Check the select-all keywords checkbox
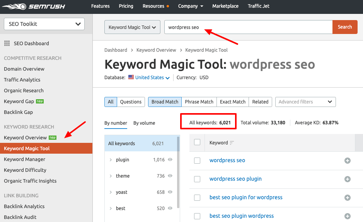 tap(197, 142)
